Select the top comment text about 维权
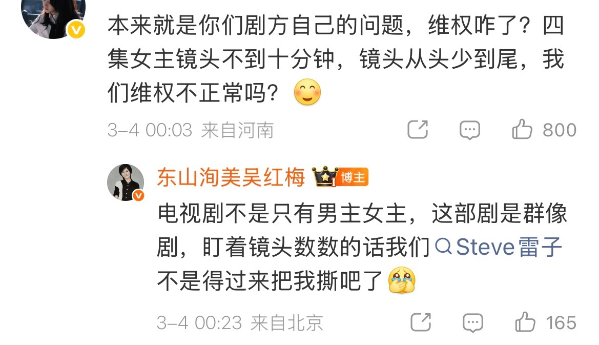Image resolution: width=599 pixels, height=345 pixels. (336, 59)
